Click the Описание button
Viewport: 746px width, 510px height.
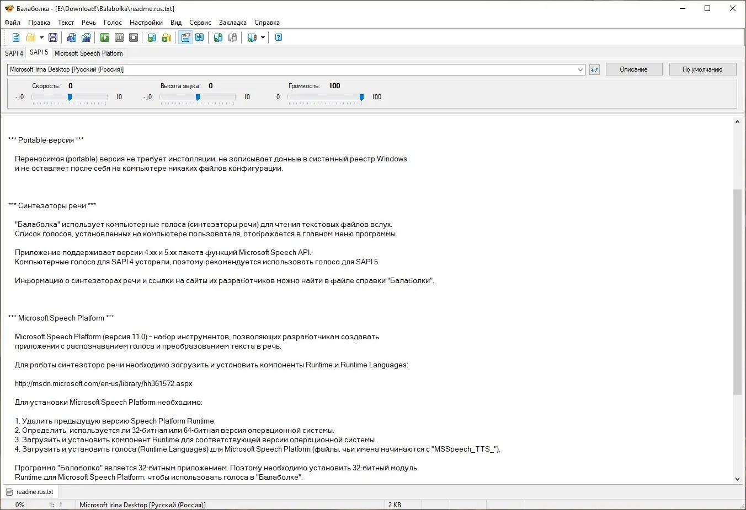point(634,69)
